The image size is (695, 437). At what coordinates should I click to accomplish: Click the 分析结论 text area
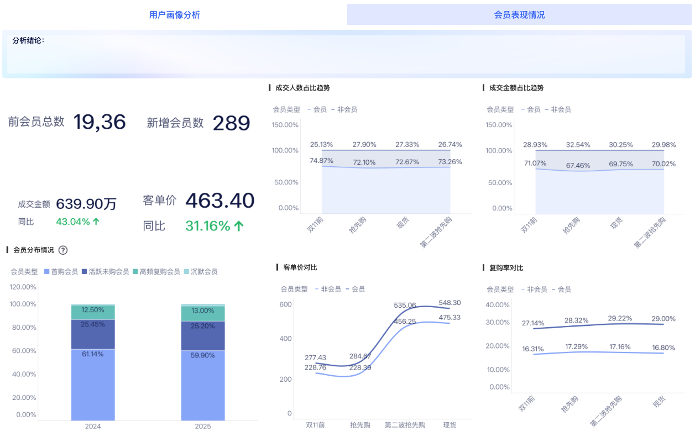click(347, 54)
